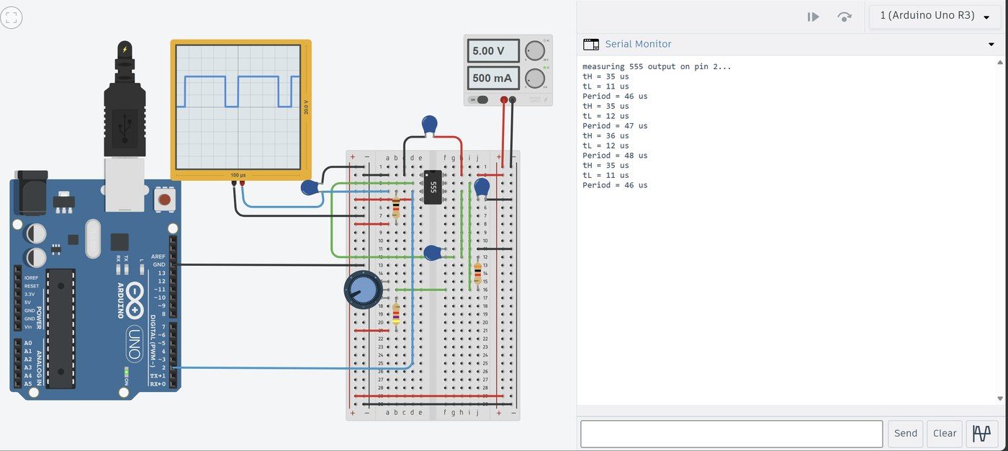Screen dimensions: 1008x451
Task: Collapse the Serial Monitor panel arrow
Action: click(x=991, y=45)
